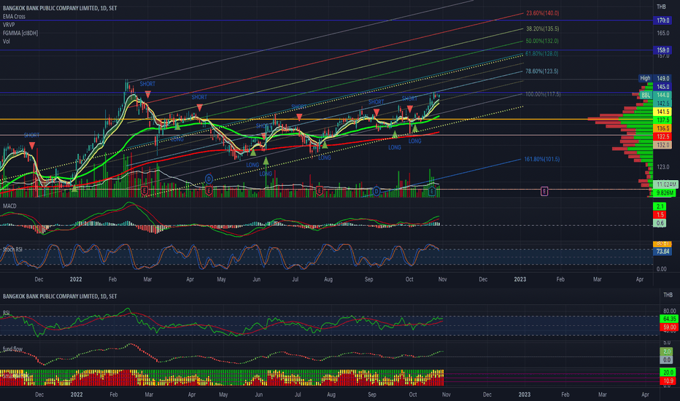Image resolution: width=680 pixels, height=401 pixels.
Task: Click the tan 132.0 price tag
Action: tap(662, 145)
